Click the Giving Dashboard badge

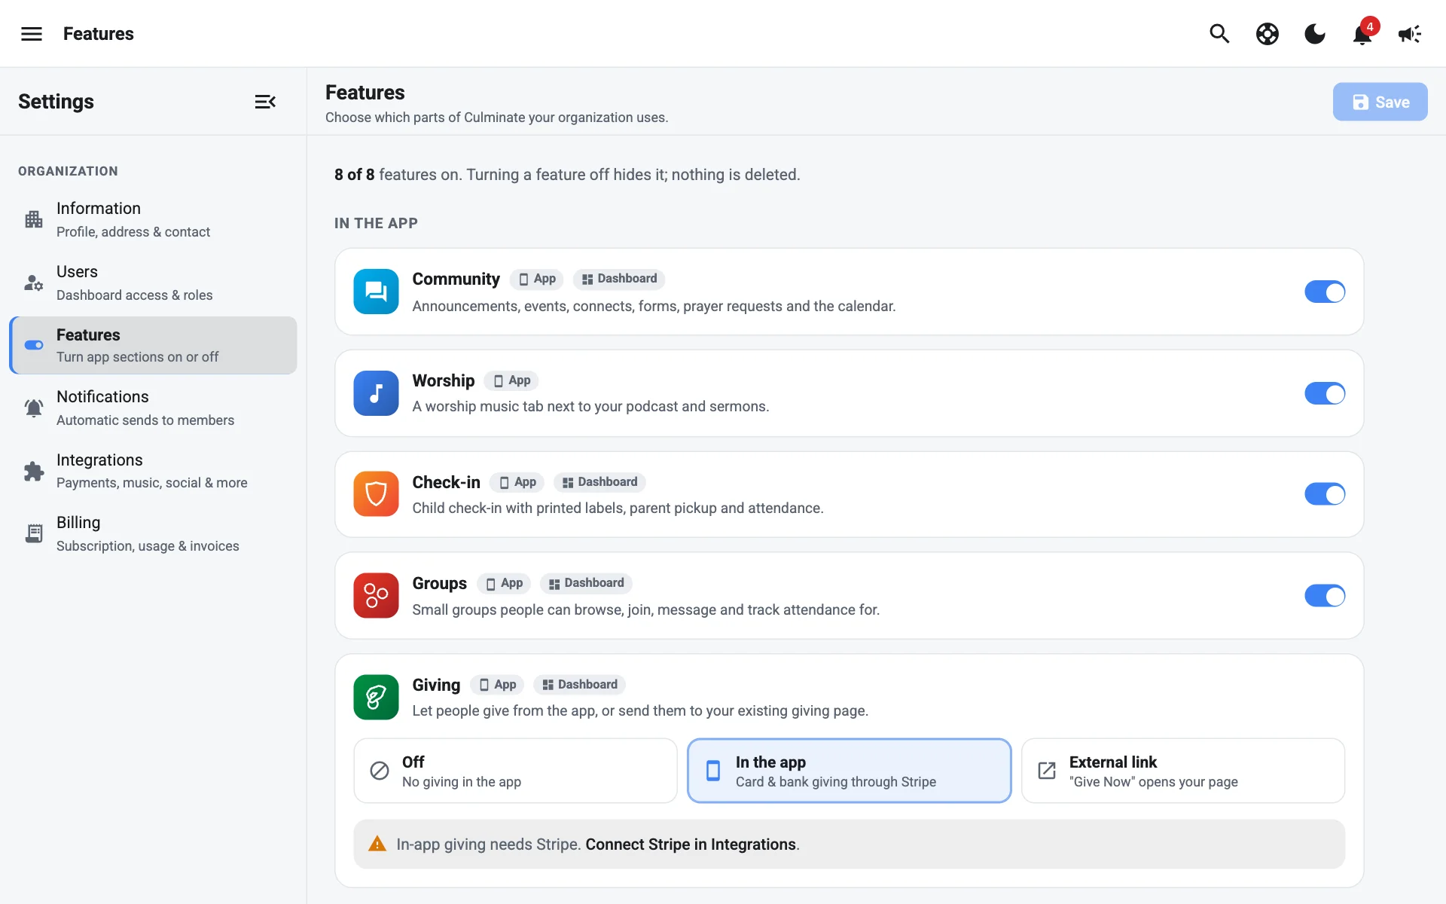pos(580,685)
